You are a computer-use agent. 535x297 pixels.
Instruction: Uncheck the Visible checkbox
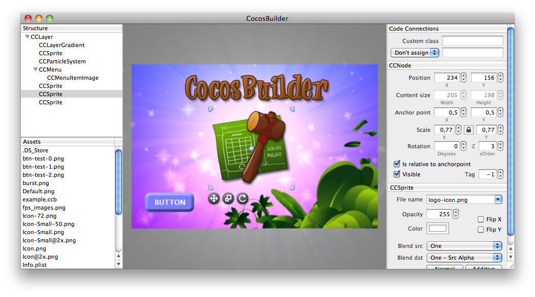point(398,174)
